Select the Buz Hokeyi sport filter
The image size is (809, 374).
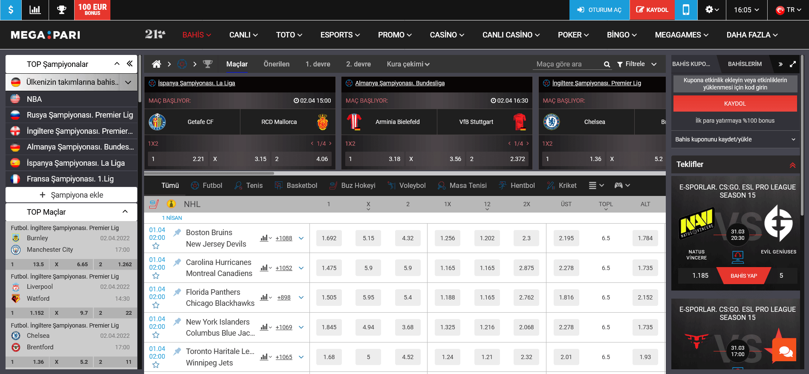[352, 185]
